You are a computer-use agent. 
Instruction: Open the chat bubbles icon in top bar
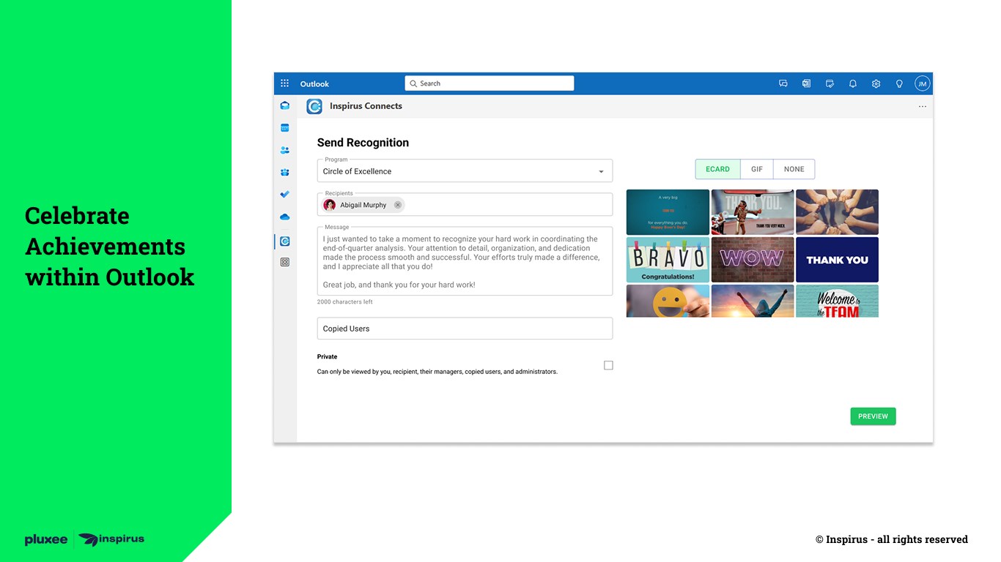point(783,83)
